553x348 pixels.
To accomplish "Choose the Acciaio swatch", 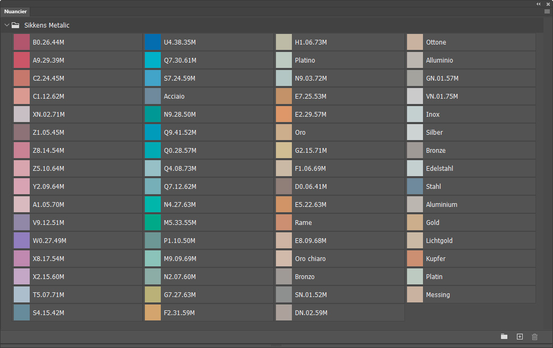I will 153,96.
